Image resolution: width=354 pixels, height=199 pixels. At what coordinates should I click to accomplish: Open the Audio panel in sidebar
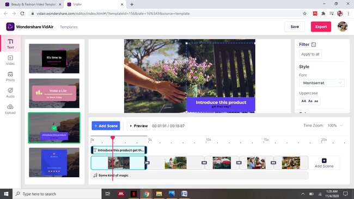coord(10,93)
